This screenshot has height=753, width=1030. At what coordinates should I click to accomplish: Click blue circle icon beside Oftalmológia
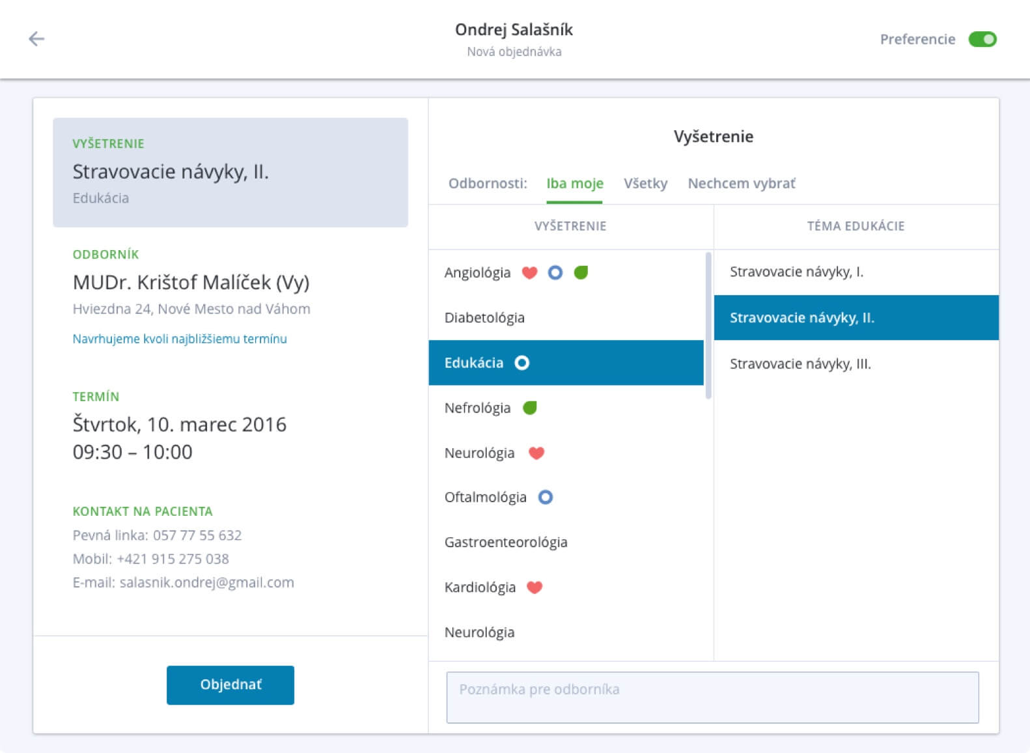point(546,498)
